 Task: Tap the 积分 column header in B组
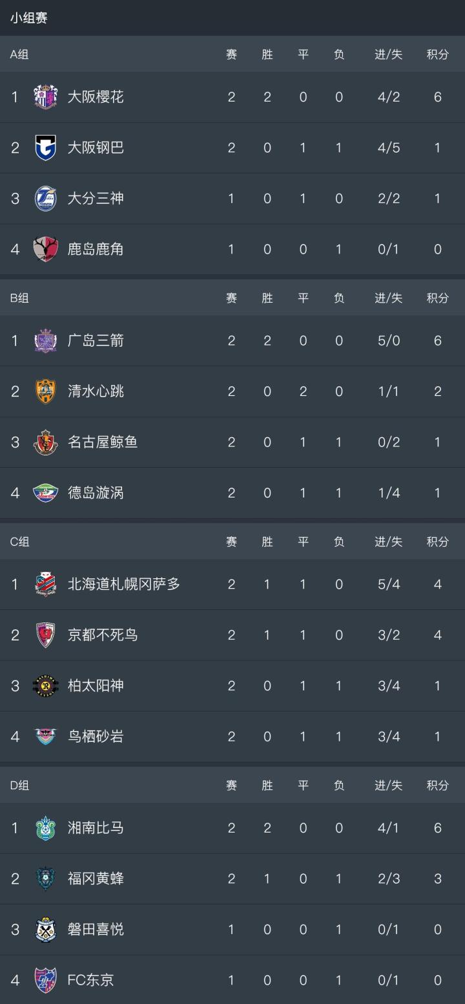(x=437, y=298)
